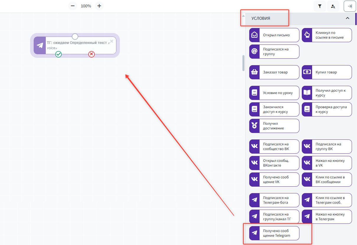Choose Подписался на сообщество ВК condition
Screen dimensions: 357x245
click(274, 147)
